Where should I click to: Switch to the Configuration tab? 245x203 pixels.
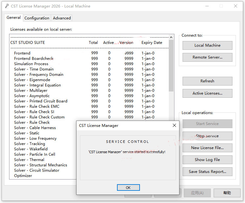(37, 18)
